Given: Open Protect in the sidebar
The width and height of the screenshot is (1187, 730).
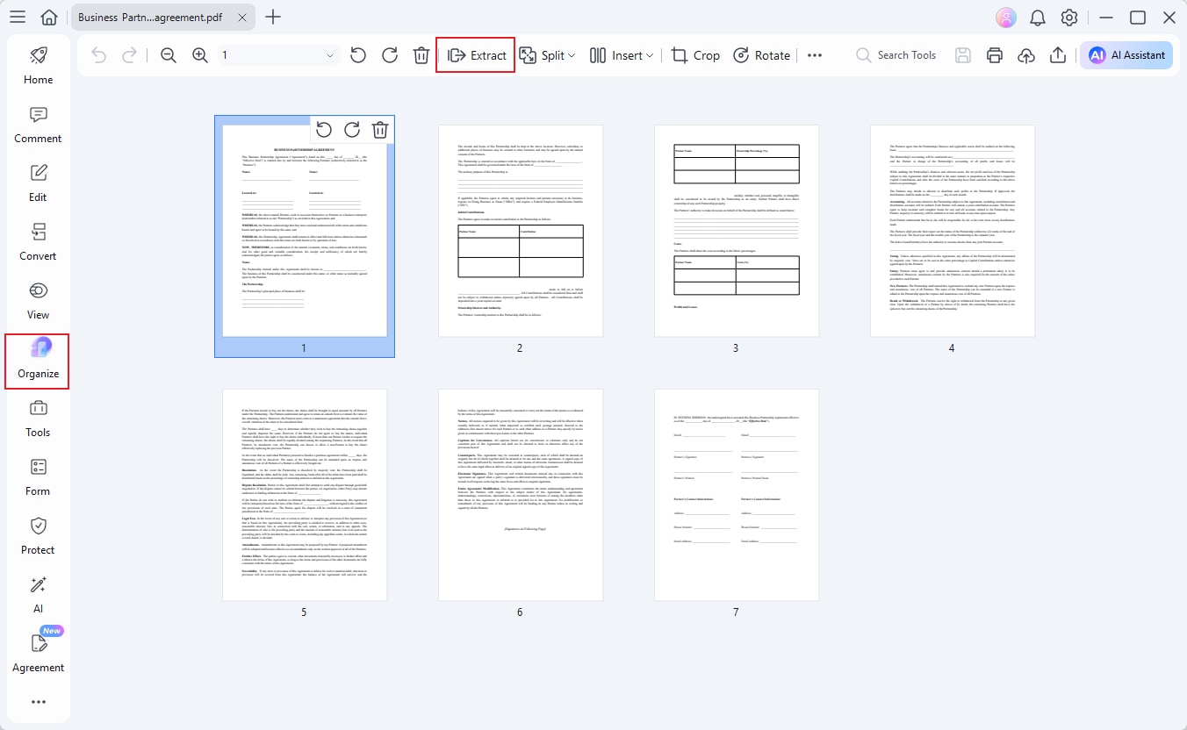Looking at the screenshot, I should [38, 536].
